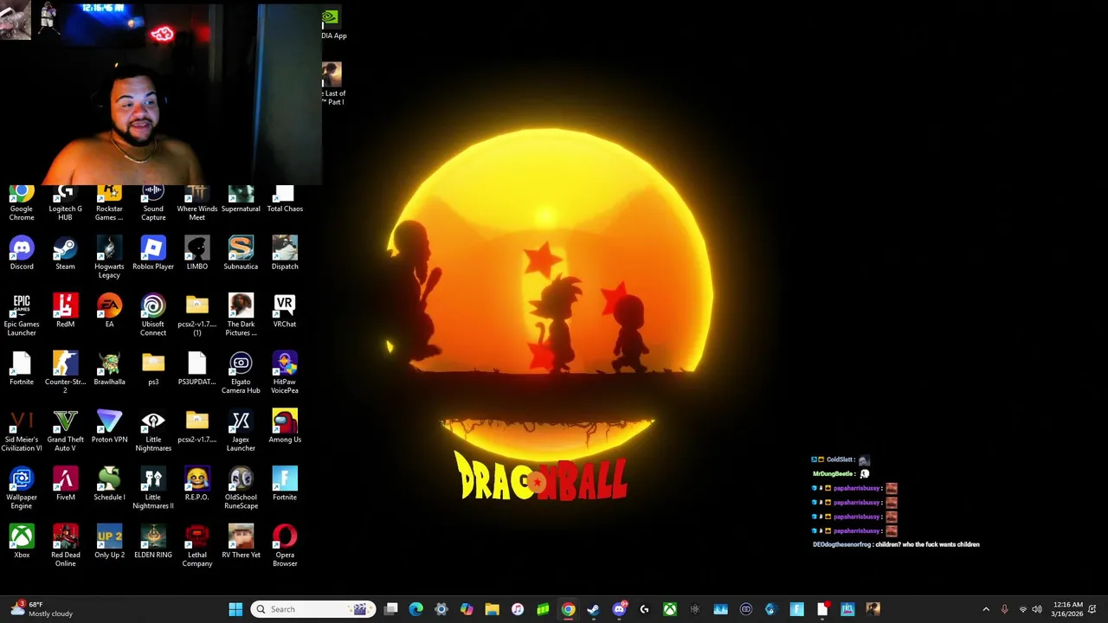Select HitPaw VoicePea desktop icon
Image resolution: width=1108 pixels, height=623 pixels.
(285, 374)
